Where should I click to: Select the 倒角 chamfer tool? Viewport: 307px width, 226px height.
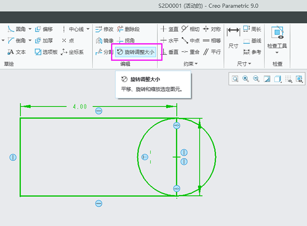(x=17, y=41)
